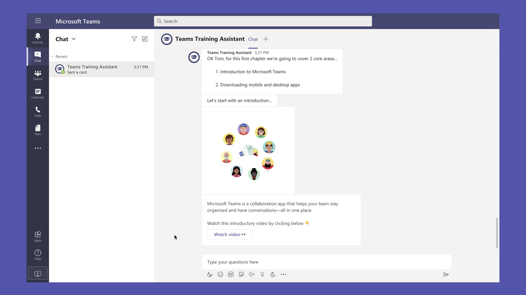The height and width of the screenshot is (295, 526).
Task: Click the message box 'Type your questions here'
Action: pos(327,262)
